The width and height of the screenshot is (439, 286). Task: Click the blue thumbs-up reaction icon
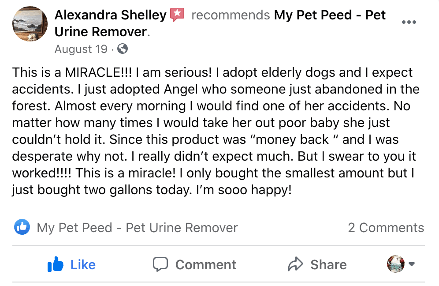coord(22,228)
